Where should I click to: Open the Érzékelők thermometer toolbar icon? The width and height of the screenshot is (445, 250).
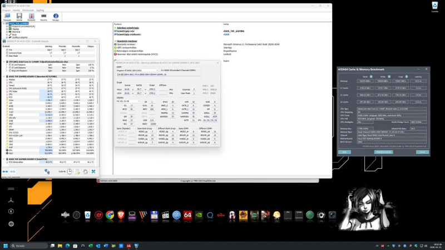click(32, 17)
